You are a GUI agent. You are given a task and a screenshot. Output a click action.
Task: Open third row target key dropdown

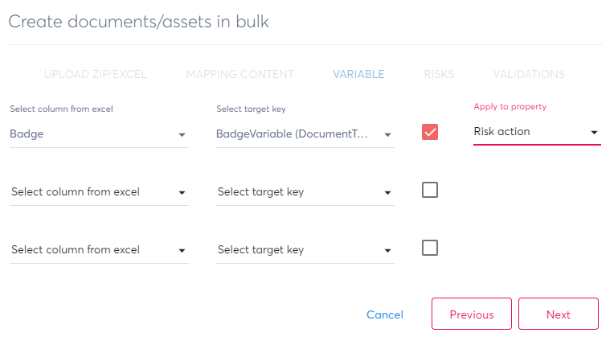[x=305, y=250]
